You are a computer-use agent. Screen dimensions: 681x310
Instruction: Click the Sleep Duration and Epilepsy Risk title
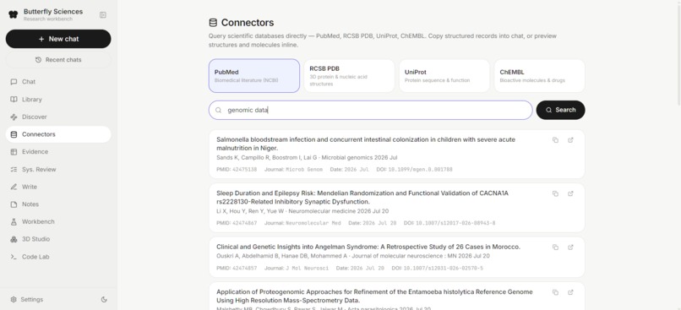[362, 198]
